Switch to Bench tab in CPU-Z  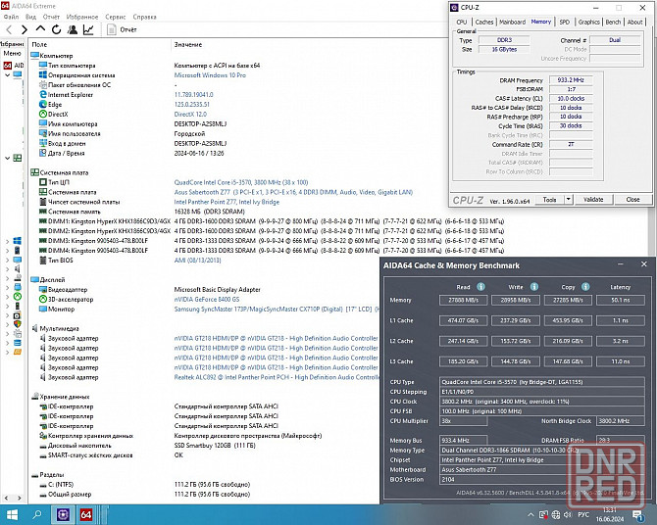point(613,22)
